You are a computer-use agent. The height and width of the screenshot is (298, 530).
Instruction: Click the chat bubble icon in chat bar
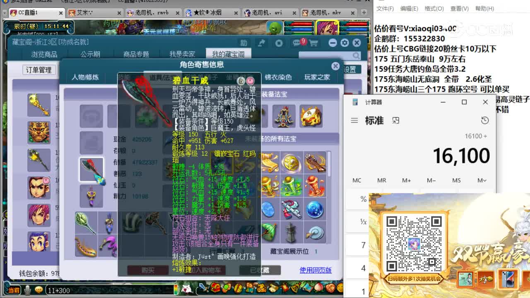pos(39,290)
